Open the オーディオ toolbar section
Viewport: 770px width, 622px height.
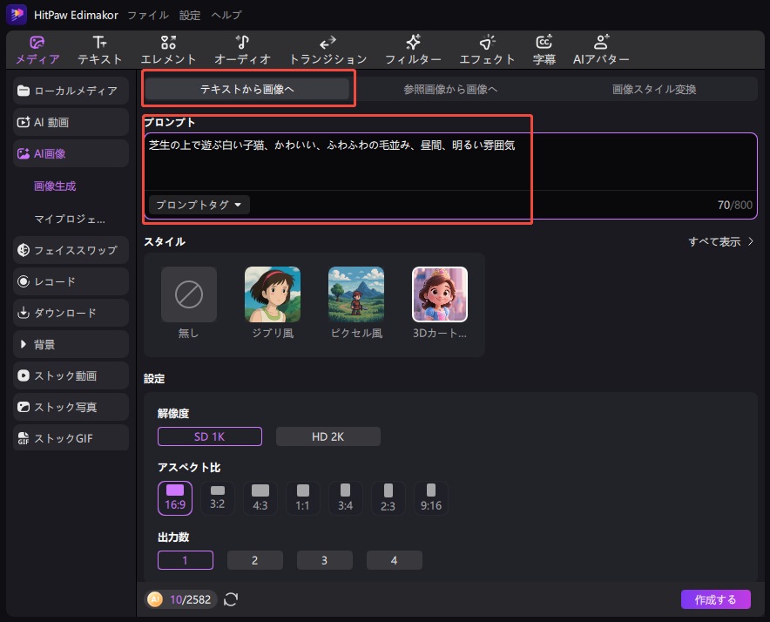click(243, 51)
